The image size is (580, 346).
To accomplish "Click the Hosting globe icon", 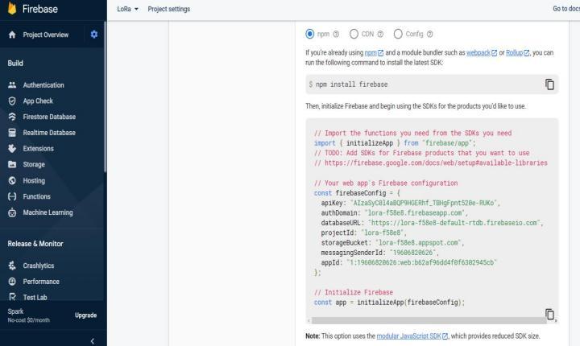I will tap(12, 180).
